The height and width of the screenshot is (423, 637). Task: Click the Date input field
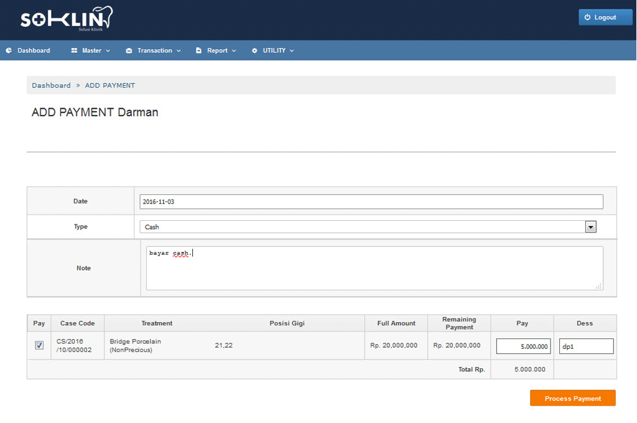(371, 202)
